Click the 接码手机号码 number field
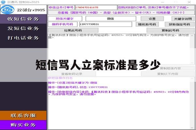The height and width of the screenshot is (130, 196). tap(106, 24)
